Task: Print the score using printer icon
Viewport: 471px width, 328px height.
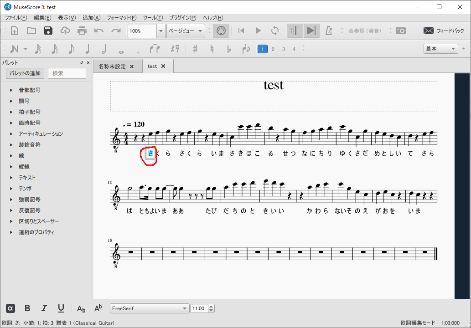Action: pos(82,31)
